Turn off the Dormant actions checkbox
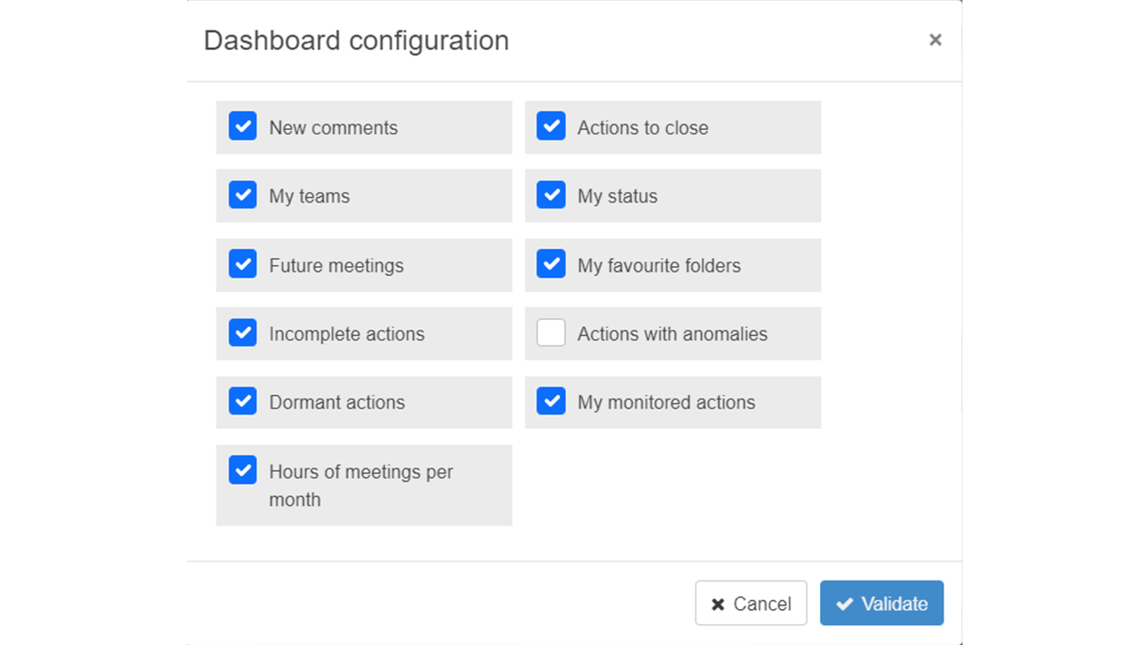The image size is (1146, 645). (x=243, y=401)
